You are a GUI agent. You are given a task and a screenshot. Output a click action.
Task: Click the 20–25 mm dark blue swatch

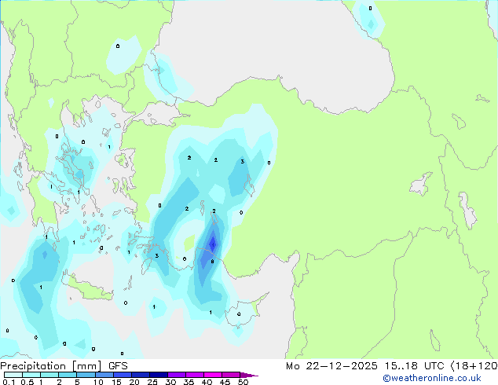pyautogui.click(x=141, y=375)
